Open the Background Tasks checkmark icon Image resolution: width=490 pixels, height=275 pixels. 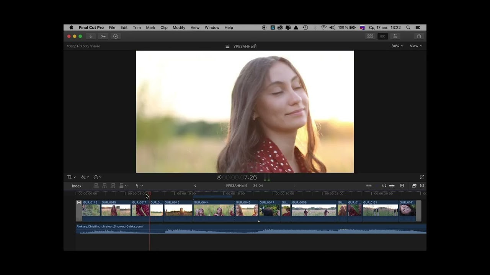[x=116, y=36]
